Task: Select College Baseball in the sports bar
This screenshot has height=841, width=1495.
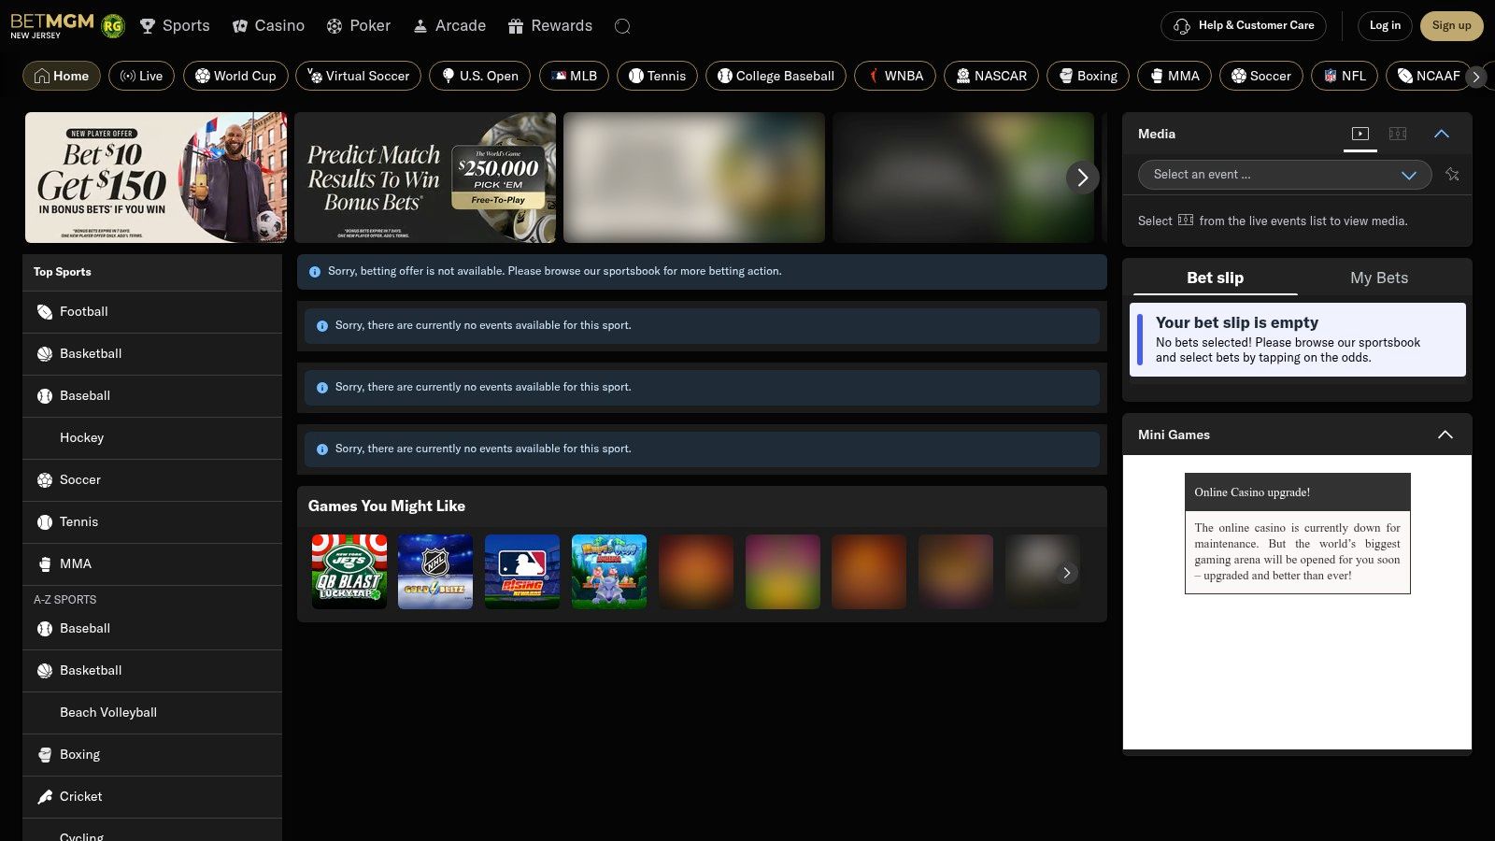Action: click(776, 76)
